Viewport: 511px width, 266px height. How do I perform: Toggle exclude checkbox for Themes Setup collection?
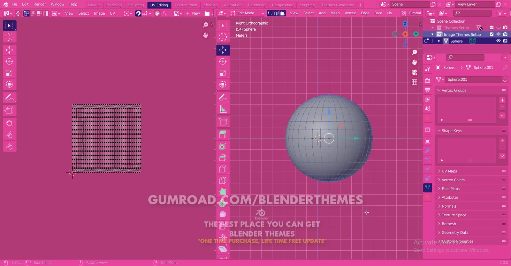pos(492,28)
